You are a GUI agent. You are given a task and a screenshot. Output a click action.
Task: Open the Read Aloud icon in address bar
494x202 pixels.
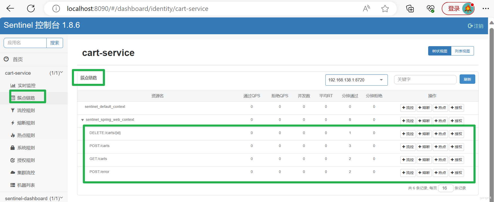pos(366,9)
